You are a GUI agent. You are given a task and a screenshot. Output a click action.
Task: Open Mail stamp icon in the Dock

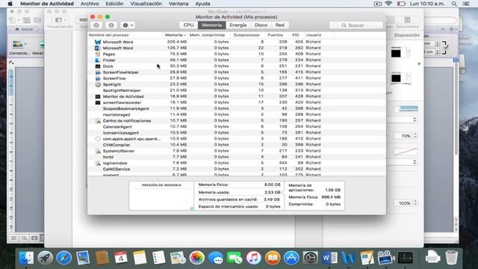[83, 258]
